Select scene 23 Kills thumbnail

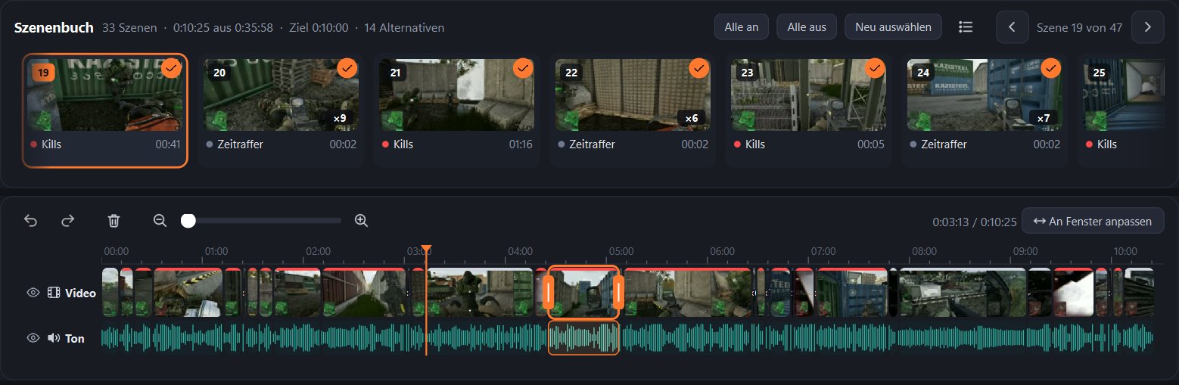[x=809, y=95]
